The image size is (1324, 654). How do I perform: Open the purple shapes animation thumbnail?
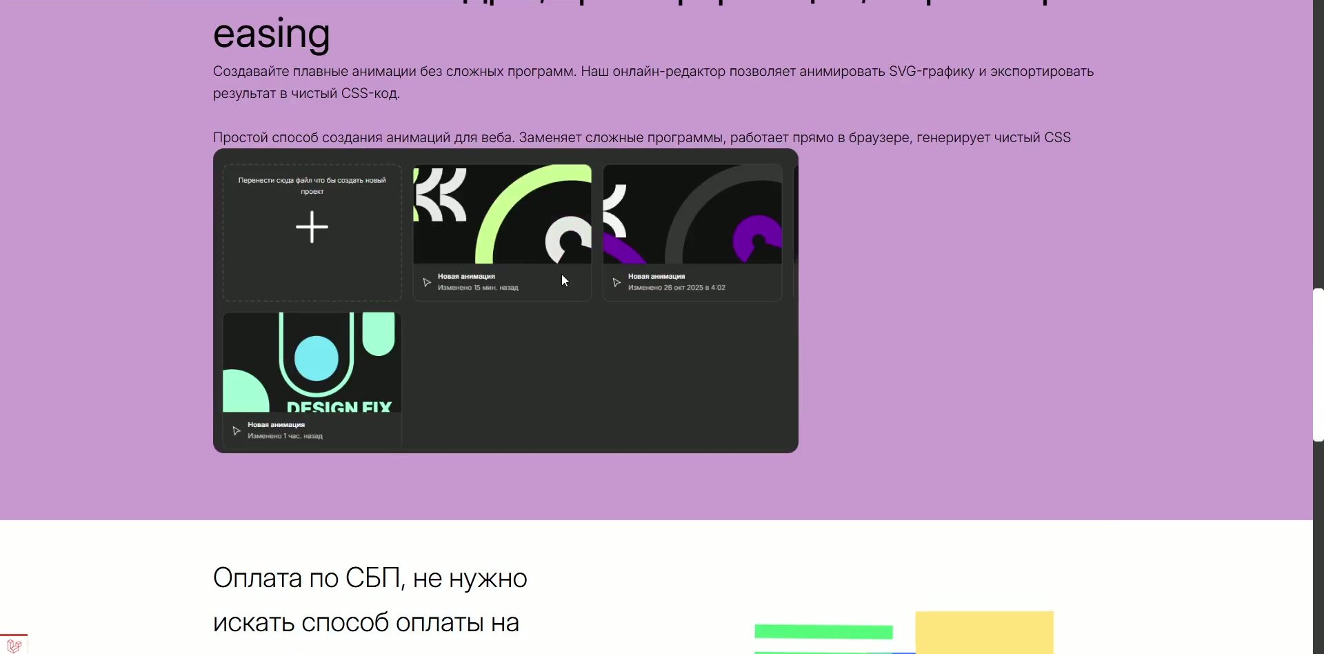click(692, 214)
